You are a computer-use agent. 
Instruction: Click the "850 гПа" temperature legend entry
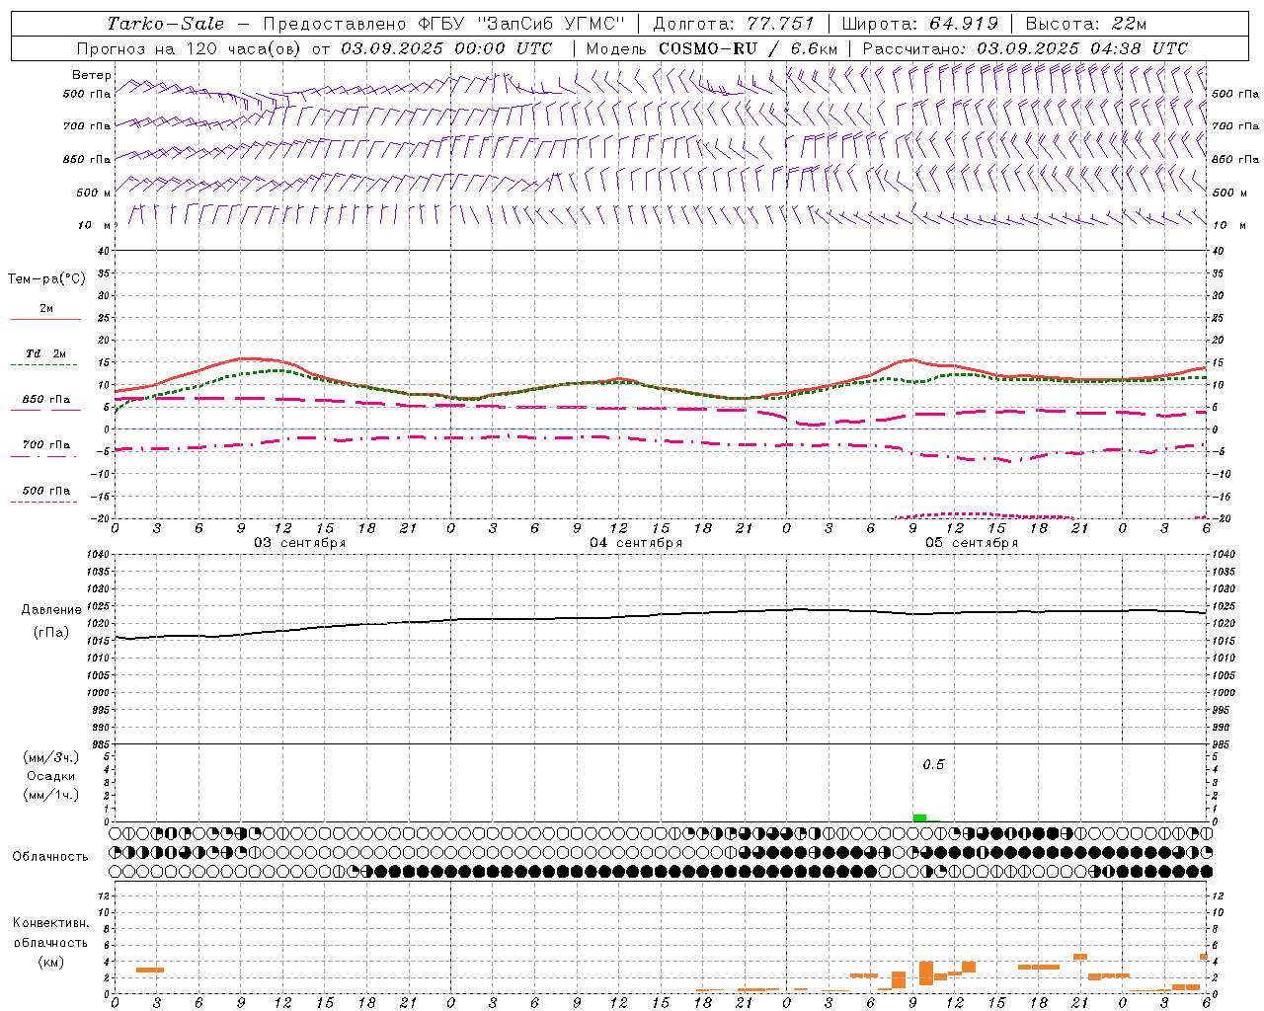[x=45, y=400]
